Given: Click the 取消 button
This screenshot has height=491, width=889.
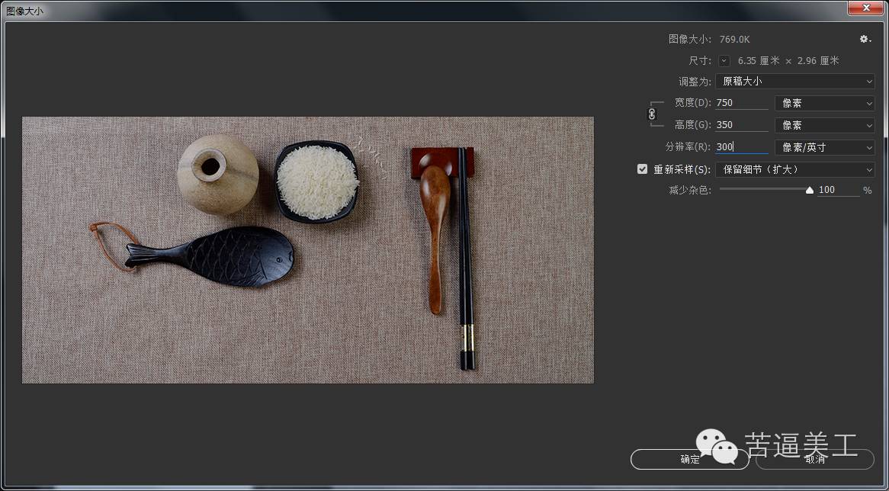Looking at the screenshot, I should [x=815, y=459].
